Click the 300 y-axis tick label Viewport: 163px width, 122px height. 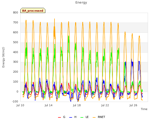point(16,62)
